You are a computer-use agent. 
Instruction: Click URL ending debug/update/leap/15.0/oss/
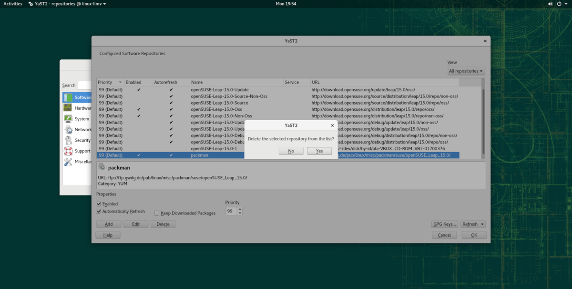383,129
